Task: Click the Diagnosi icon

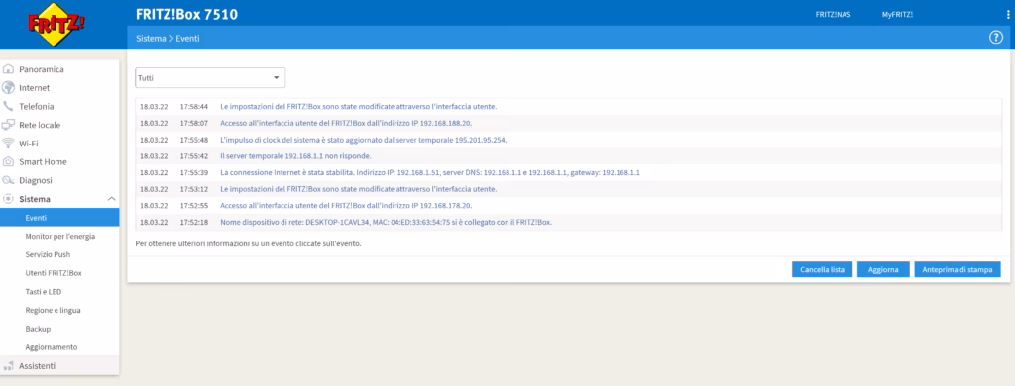Action: click(x=8, y=180)
